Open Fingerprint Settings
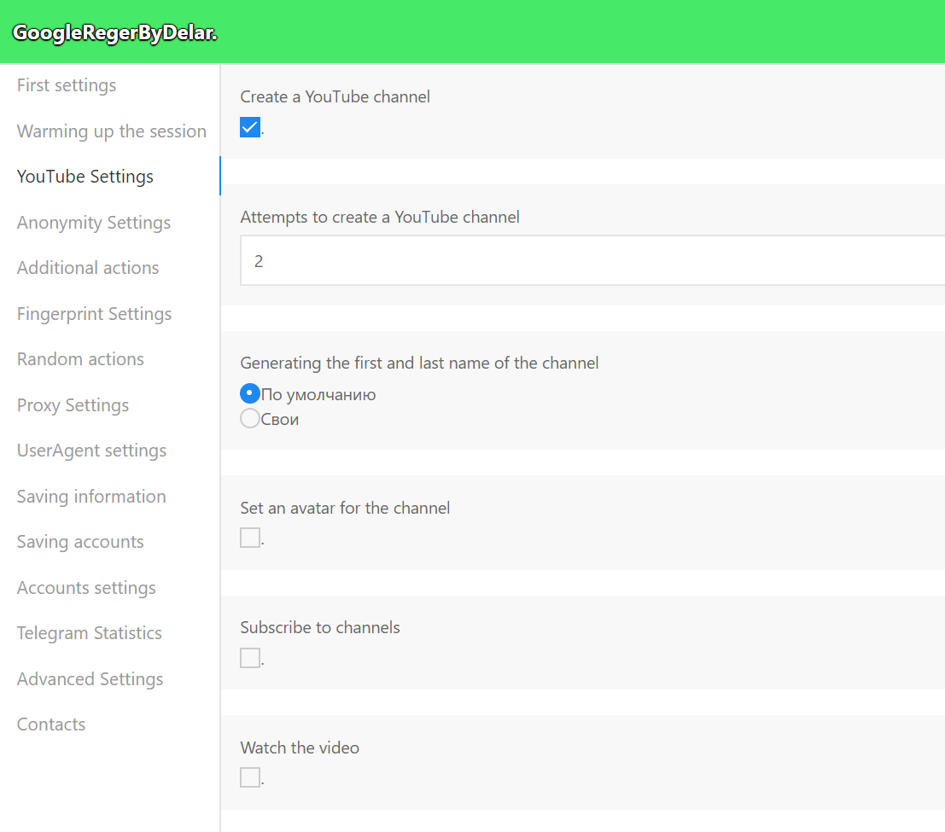945x832 pixels. pyautogui.click(x=94, y=314)
